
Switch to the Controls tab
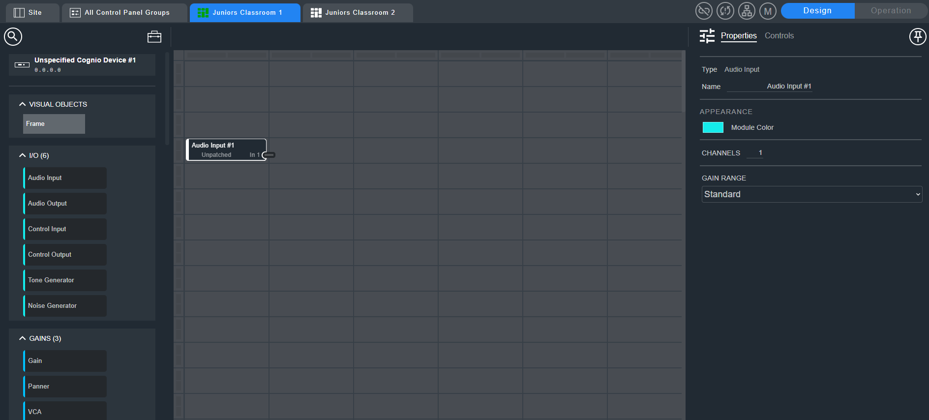(x=779, y=36)
